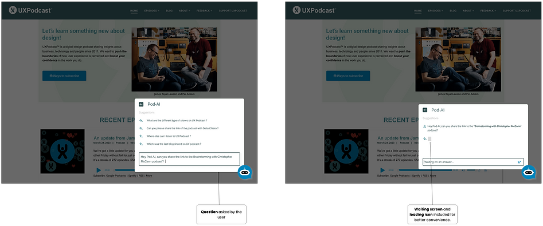Screen dimensions: 543x226
Task: Open the EPISODES dropdown in the left mockup nav
Action: (151, 11)
